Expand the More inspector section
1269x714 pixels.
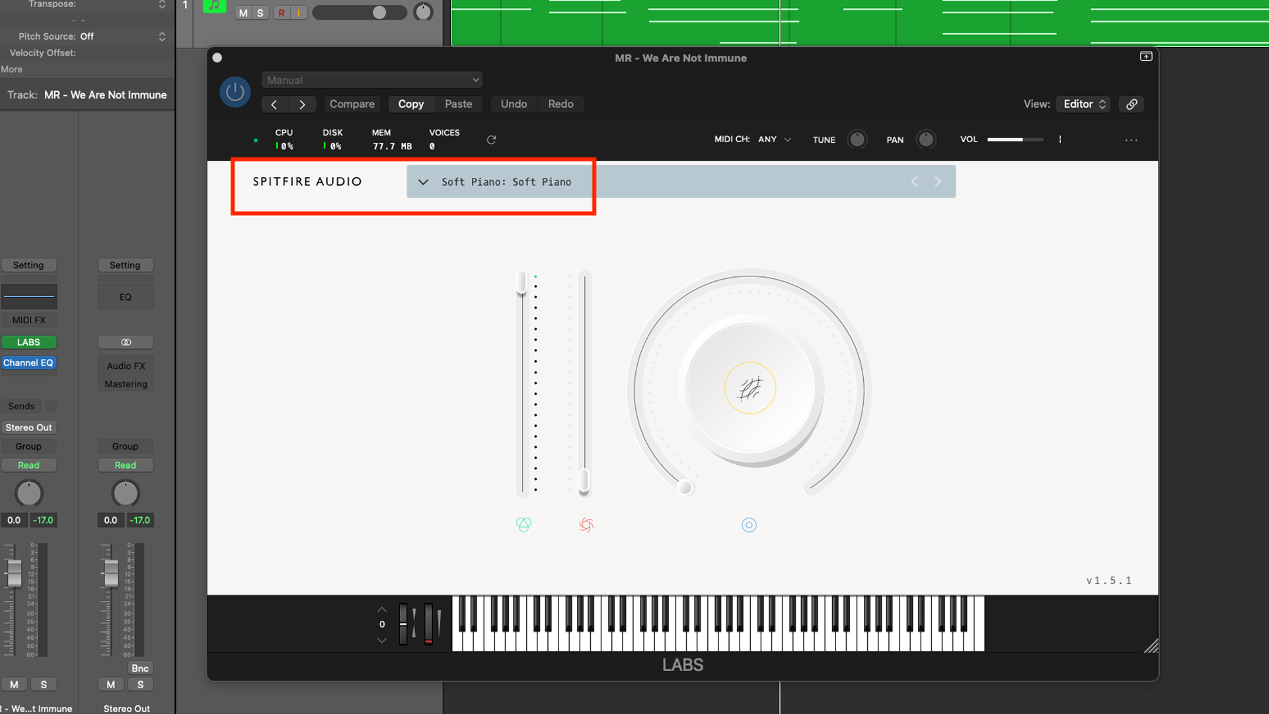pyautogui.click(x=12, y=69)
